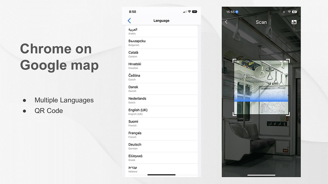Tap the cellular signal bars on Language screen
The height and width of the screenshot is (184, 328).
click(185, 12)
